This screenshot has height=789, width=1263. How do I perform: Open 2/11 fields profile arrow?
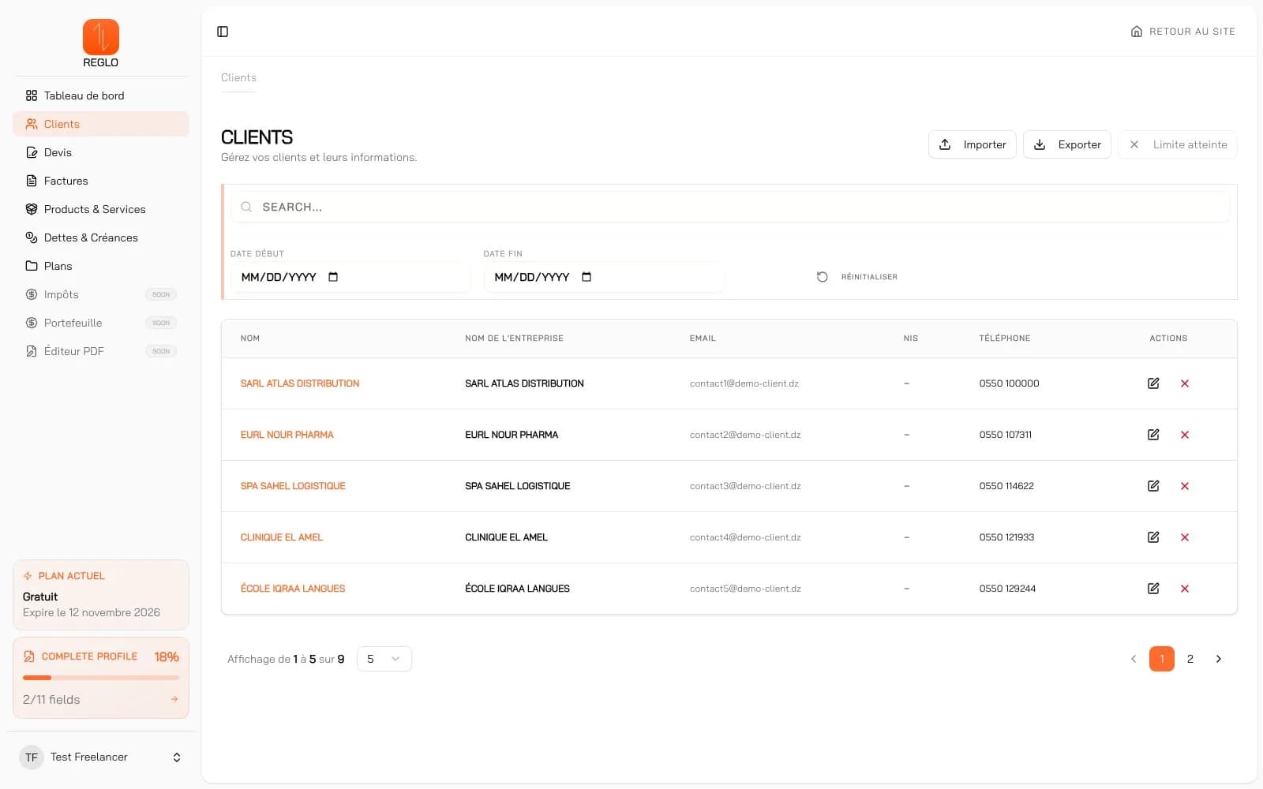pos(174,700)
